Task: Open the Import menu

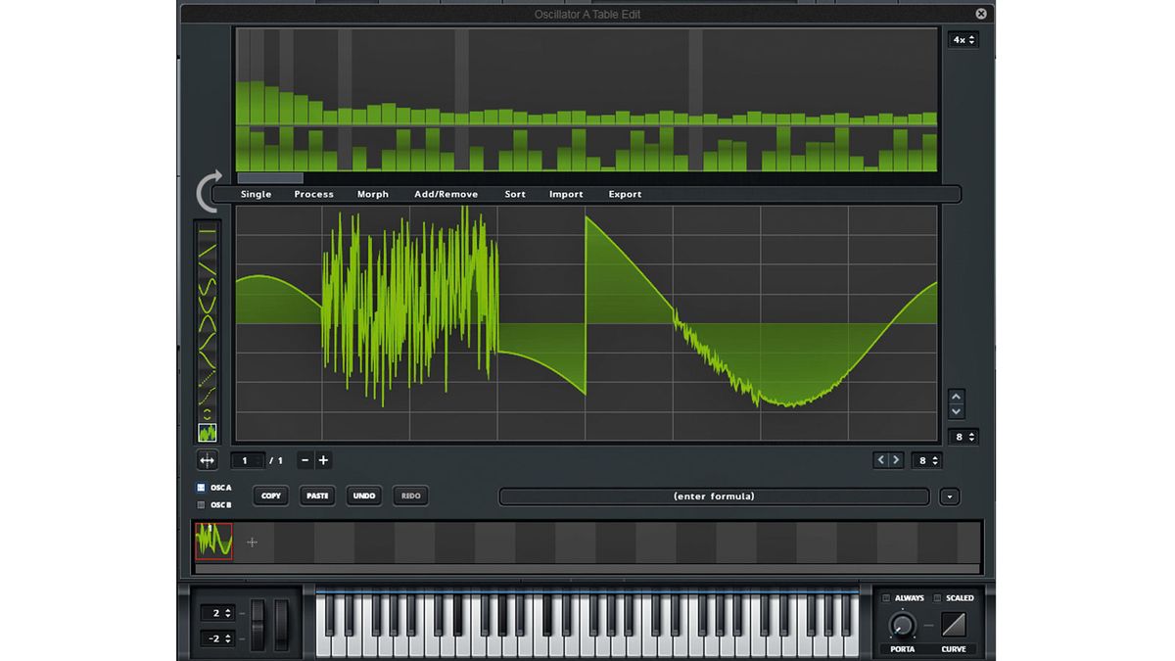Action: click(566, 194)
